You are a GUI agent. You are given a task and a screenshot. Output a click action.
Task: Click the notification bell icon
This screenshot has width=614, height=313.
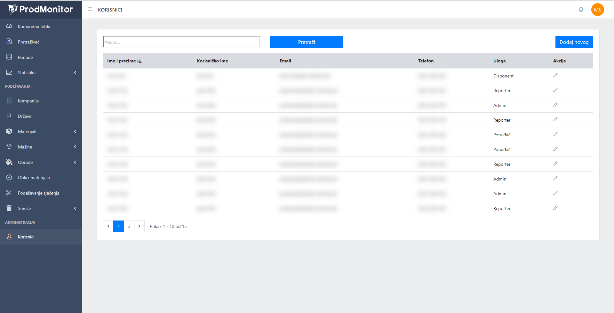581,10
